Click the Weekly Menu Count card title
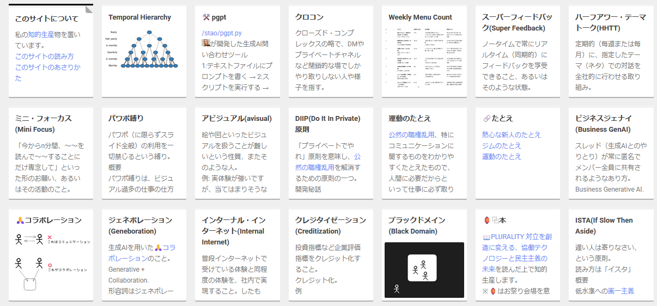 pos(420,17)
